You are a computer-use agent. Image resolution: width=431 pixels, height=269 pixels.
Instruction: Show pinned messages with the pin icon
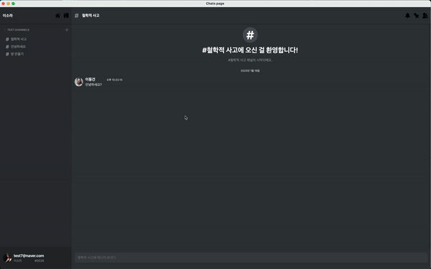click(416, 16)
